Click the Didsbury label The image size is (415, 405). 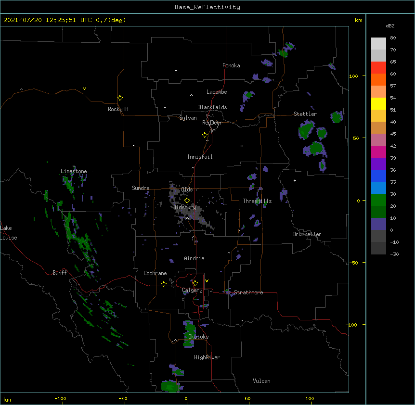click(x=185, y=207)
